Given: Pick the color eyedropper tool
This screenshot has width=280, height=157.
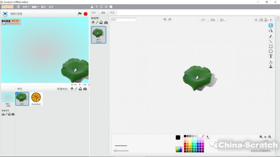Looking at the screenshot, I should (208, 137).
